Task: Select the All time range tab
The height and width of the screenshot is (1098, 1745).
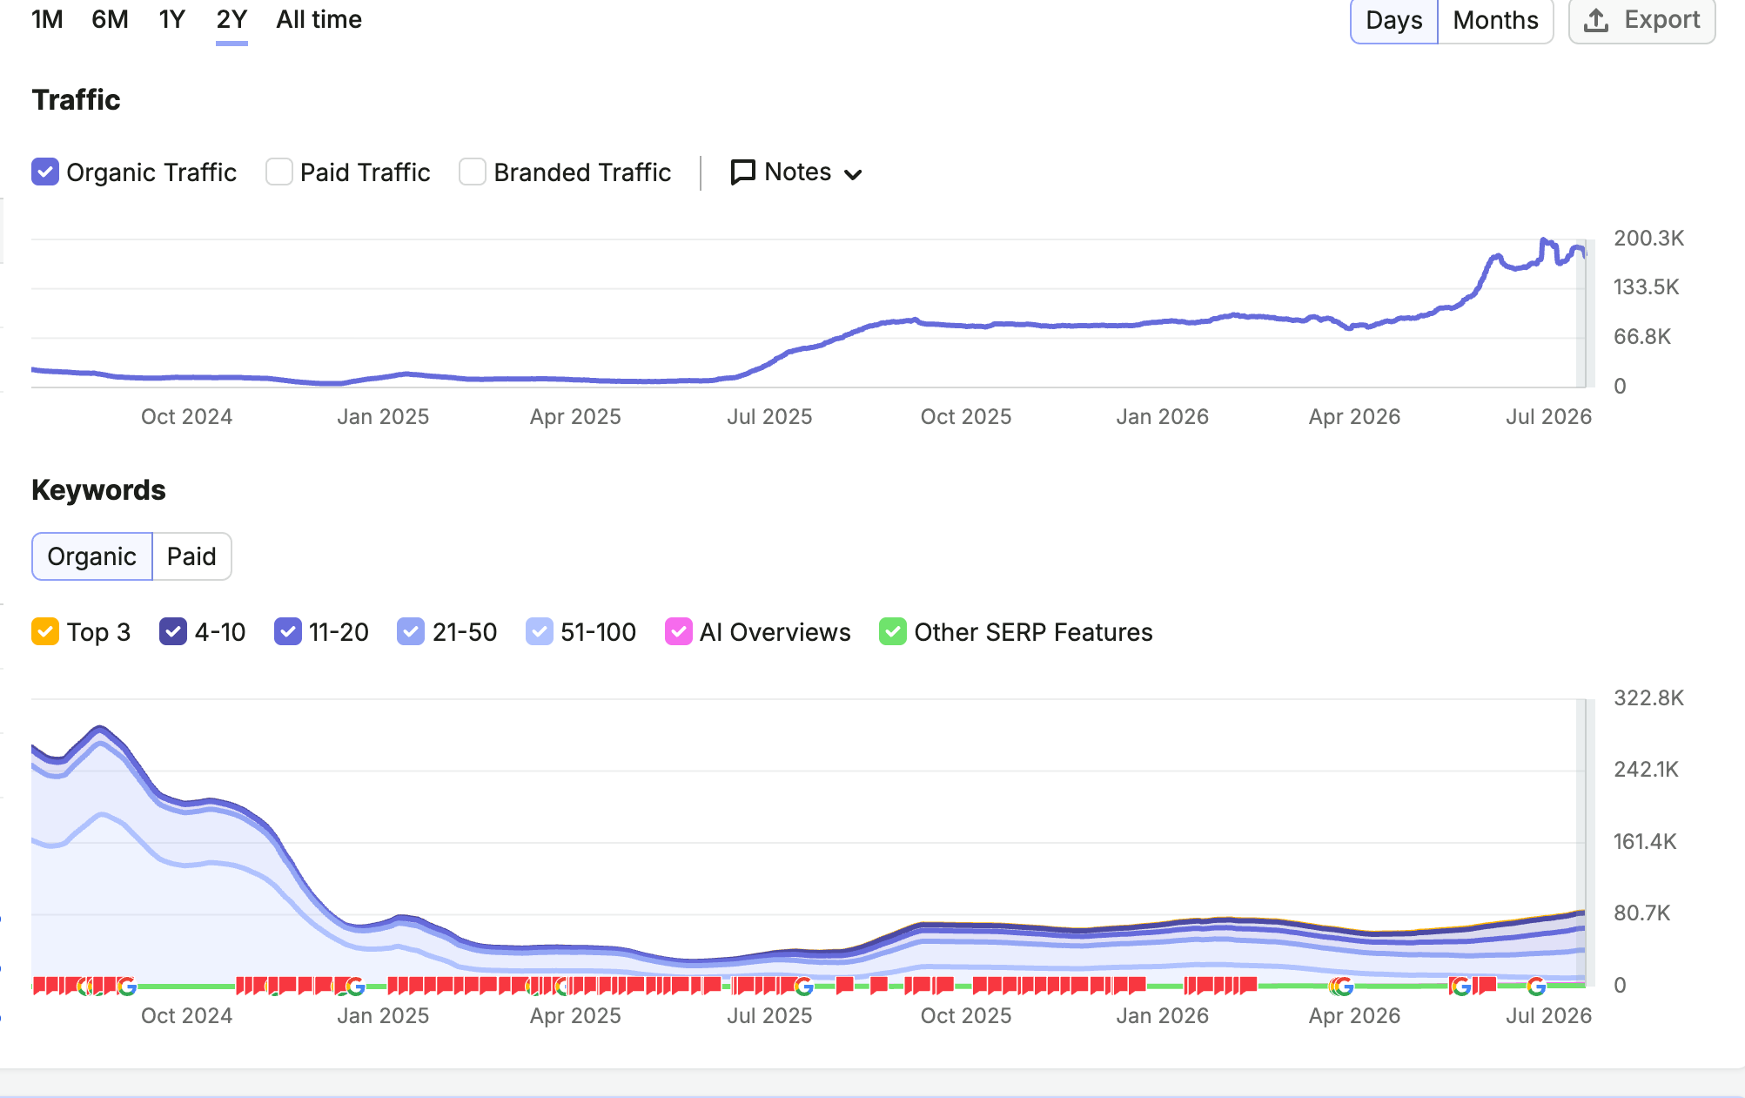Action: [x=319, y=19]
